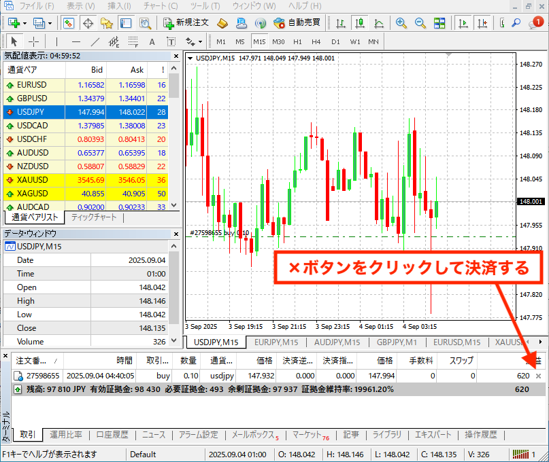Toggle the AutoTrading (自動売買) button
The width and height of the screenshot is (549, 462).
[297, 22]
